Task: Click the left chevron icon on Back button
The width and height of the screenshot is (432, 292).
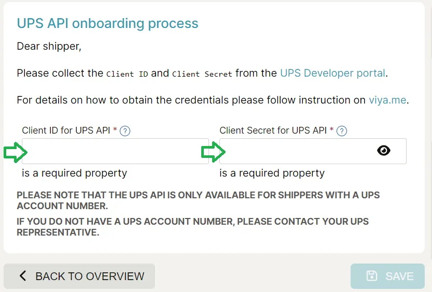Action: [x=23, y=276]
